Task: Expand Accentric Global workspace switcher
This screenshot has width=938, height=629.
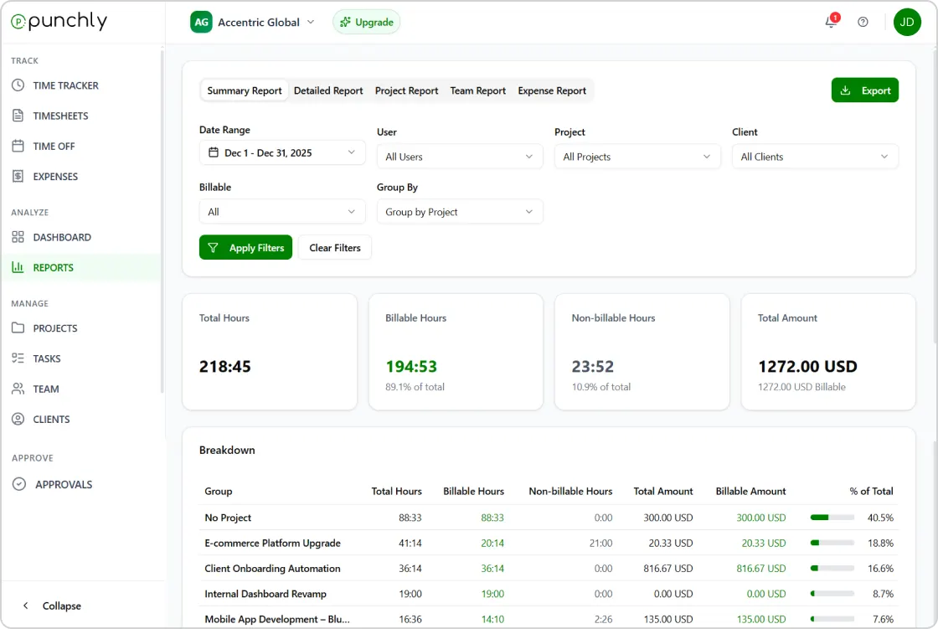Action: [253, 22]
